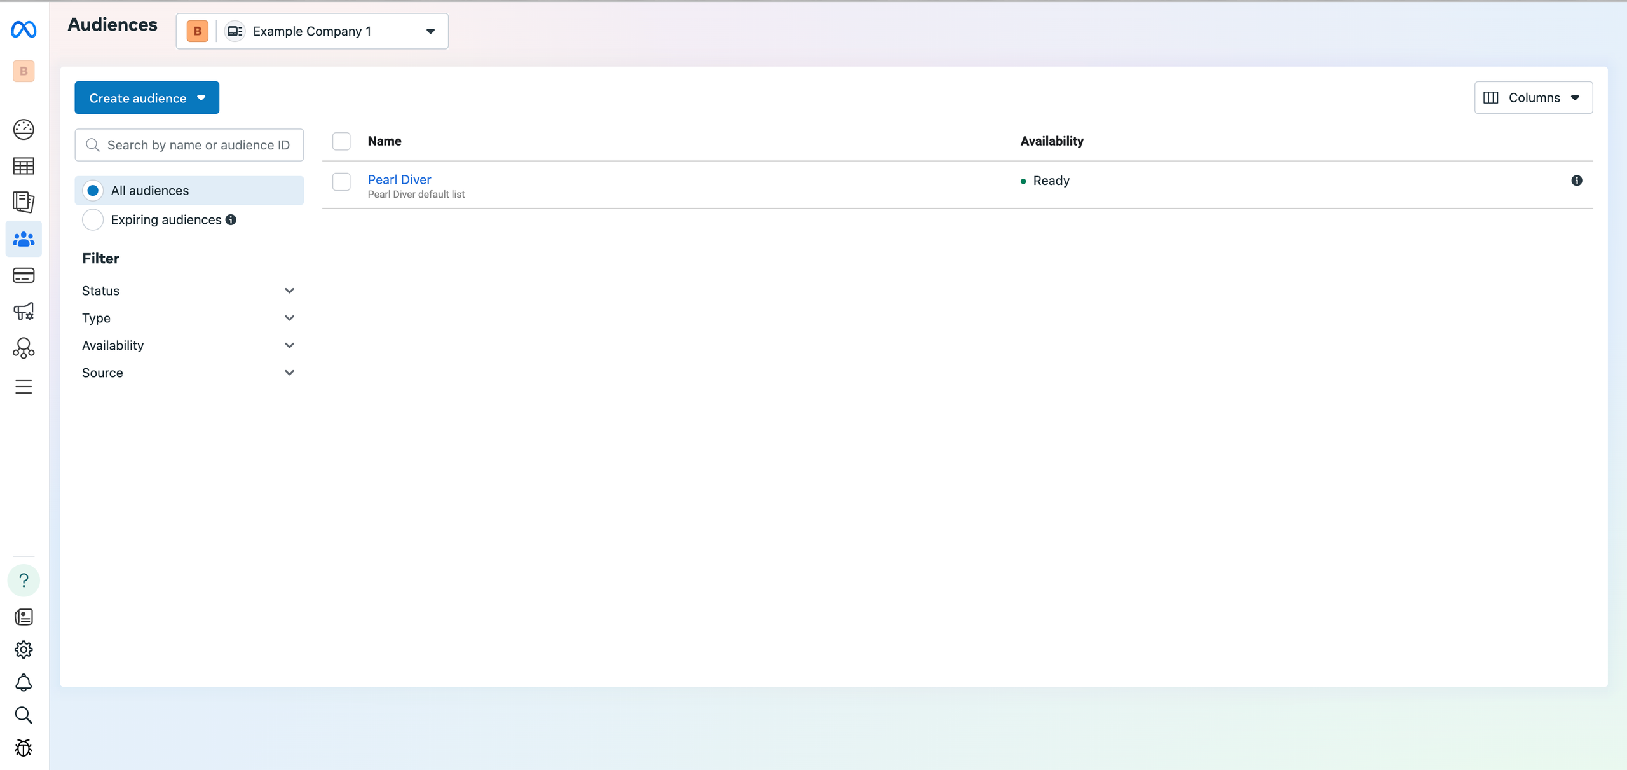
Task: Open the Pearl Diver audience link
Action: (399, 179)
